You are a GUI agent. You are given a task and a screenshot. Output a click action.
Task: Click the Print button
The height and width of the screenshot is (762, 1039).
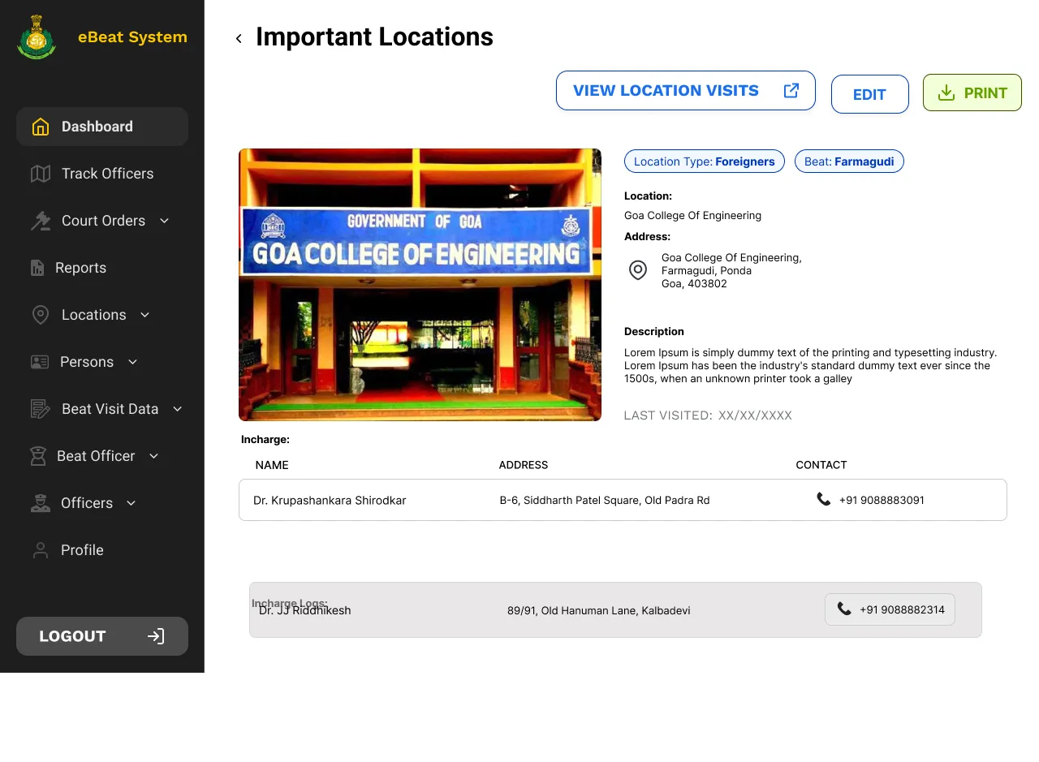[x=972, y=93]
